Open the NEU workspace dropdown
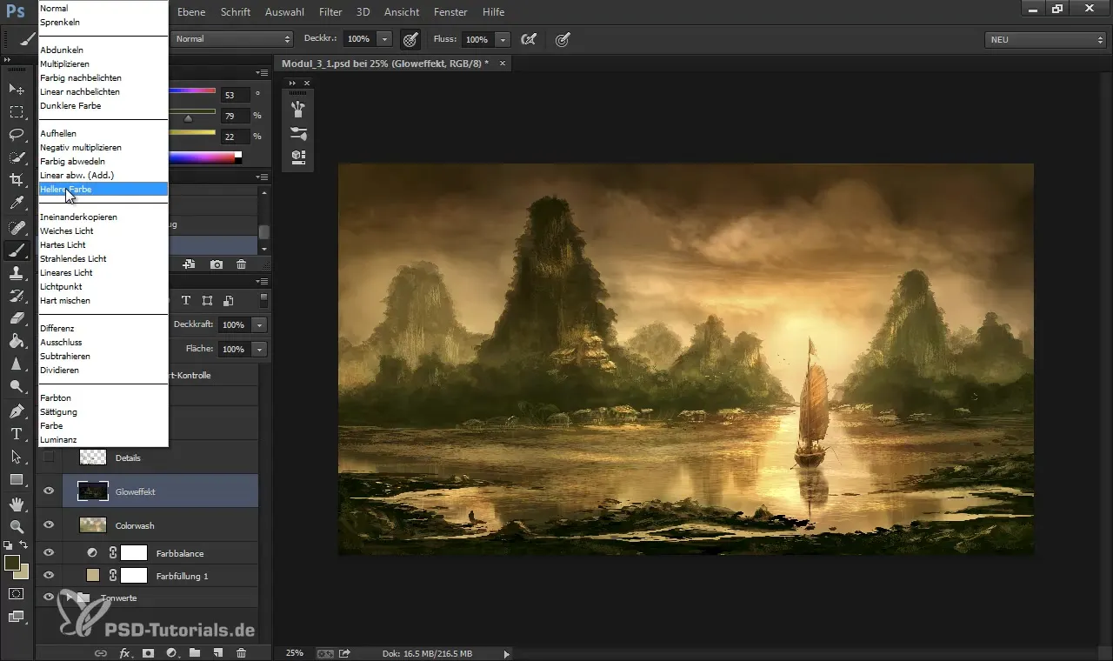 point(1045,39)
